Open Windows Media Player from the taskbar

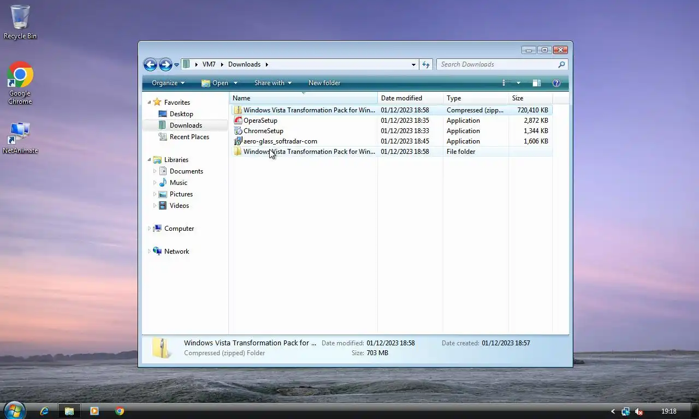pos(94,411)
